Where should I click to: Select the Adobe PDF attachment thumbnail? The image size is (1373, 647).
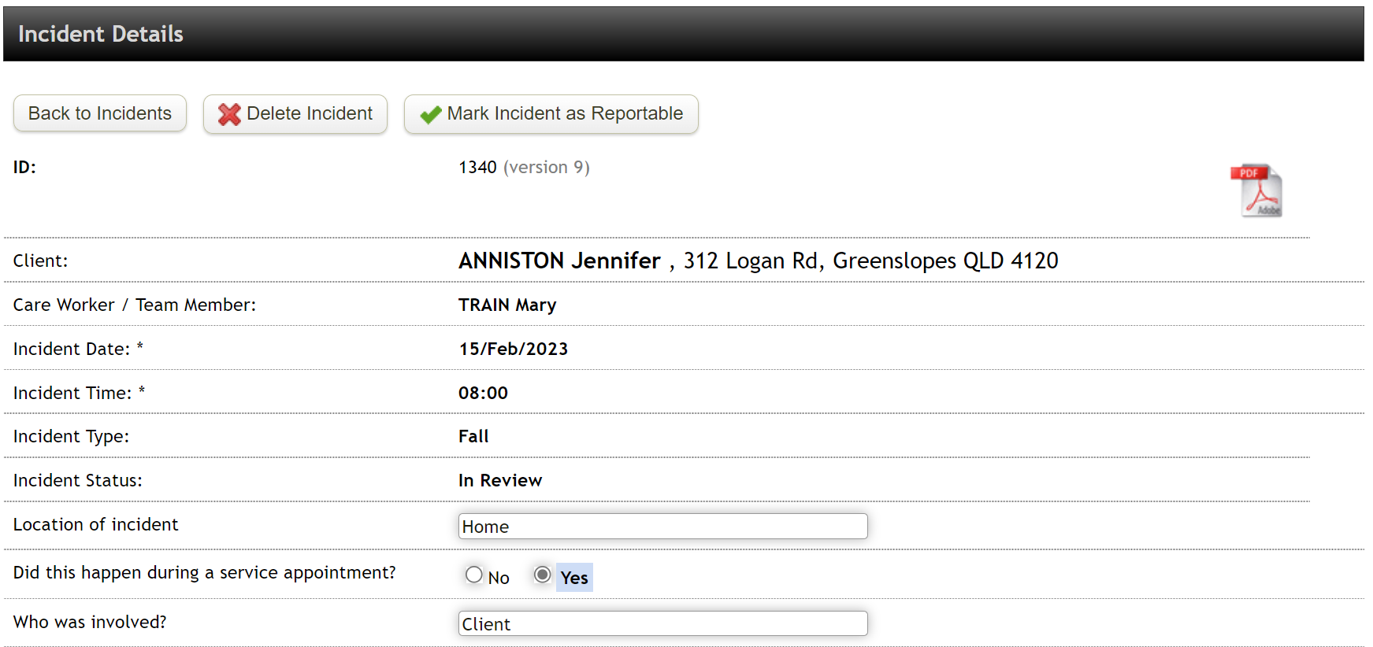(1256, 190)
